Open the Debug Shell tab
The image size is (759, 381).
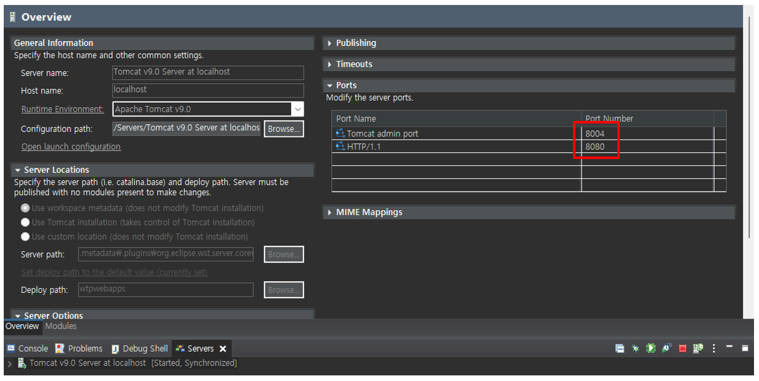pyautogui.click(x=140, y=349)
